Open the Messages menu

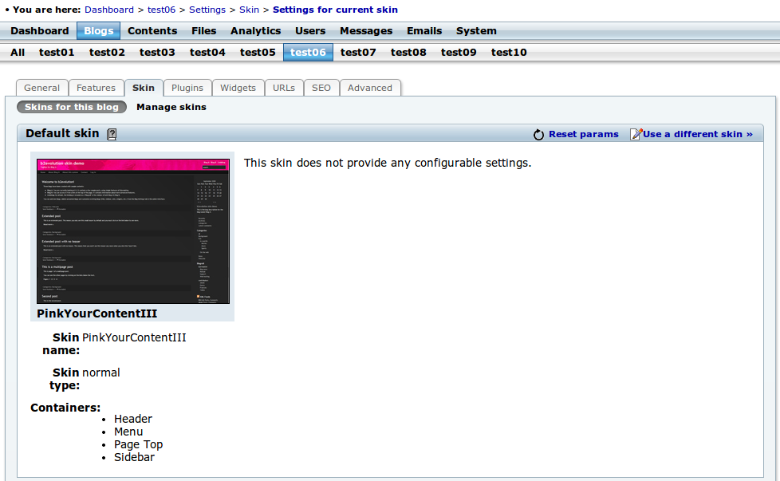(x=366, y=31)
